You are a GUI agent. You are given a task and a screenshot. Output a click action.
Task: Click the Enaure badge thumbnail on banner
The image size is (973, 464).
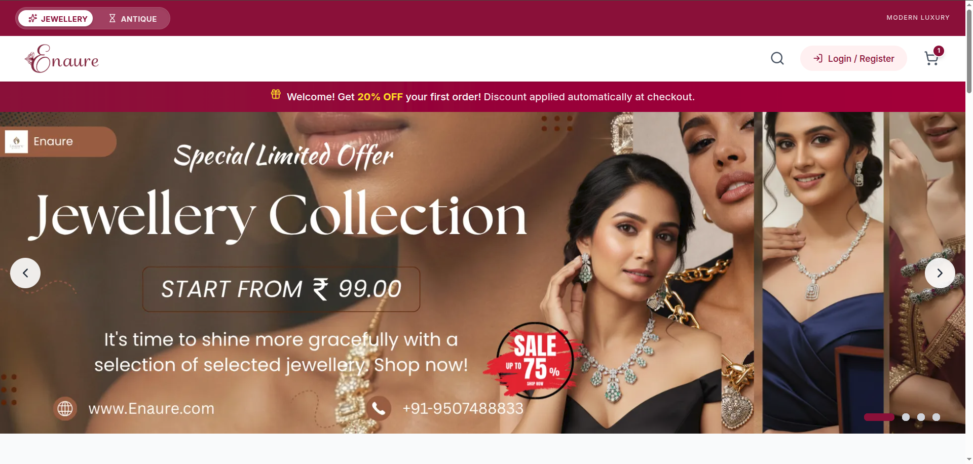tap(16, 141)
